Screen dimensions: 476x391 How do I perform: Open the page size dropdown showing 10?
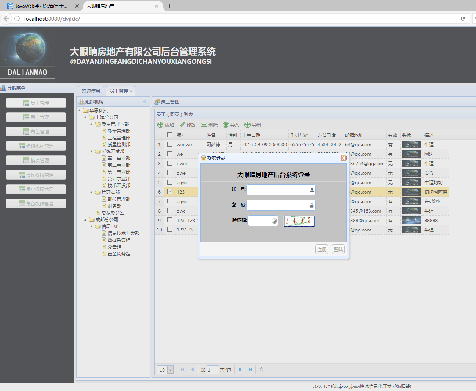point(170,370)
